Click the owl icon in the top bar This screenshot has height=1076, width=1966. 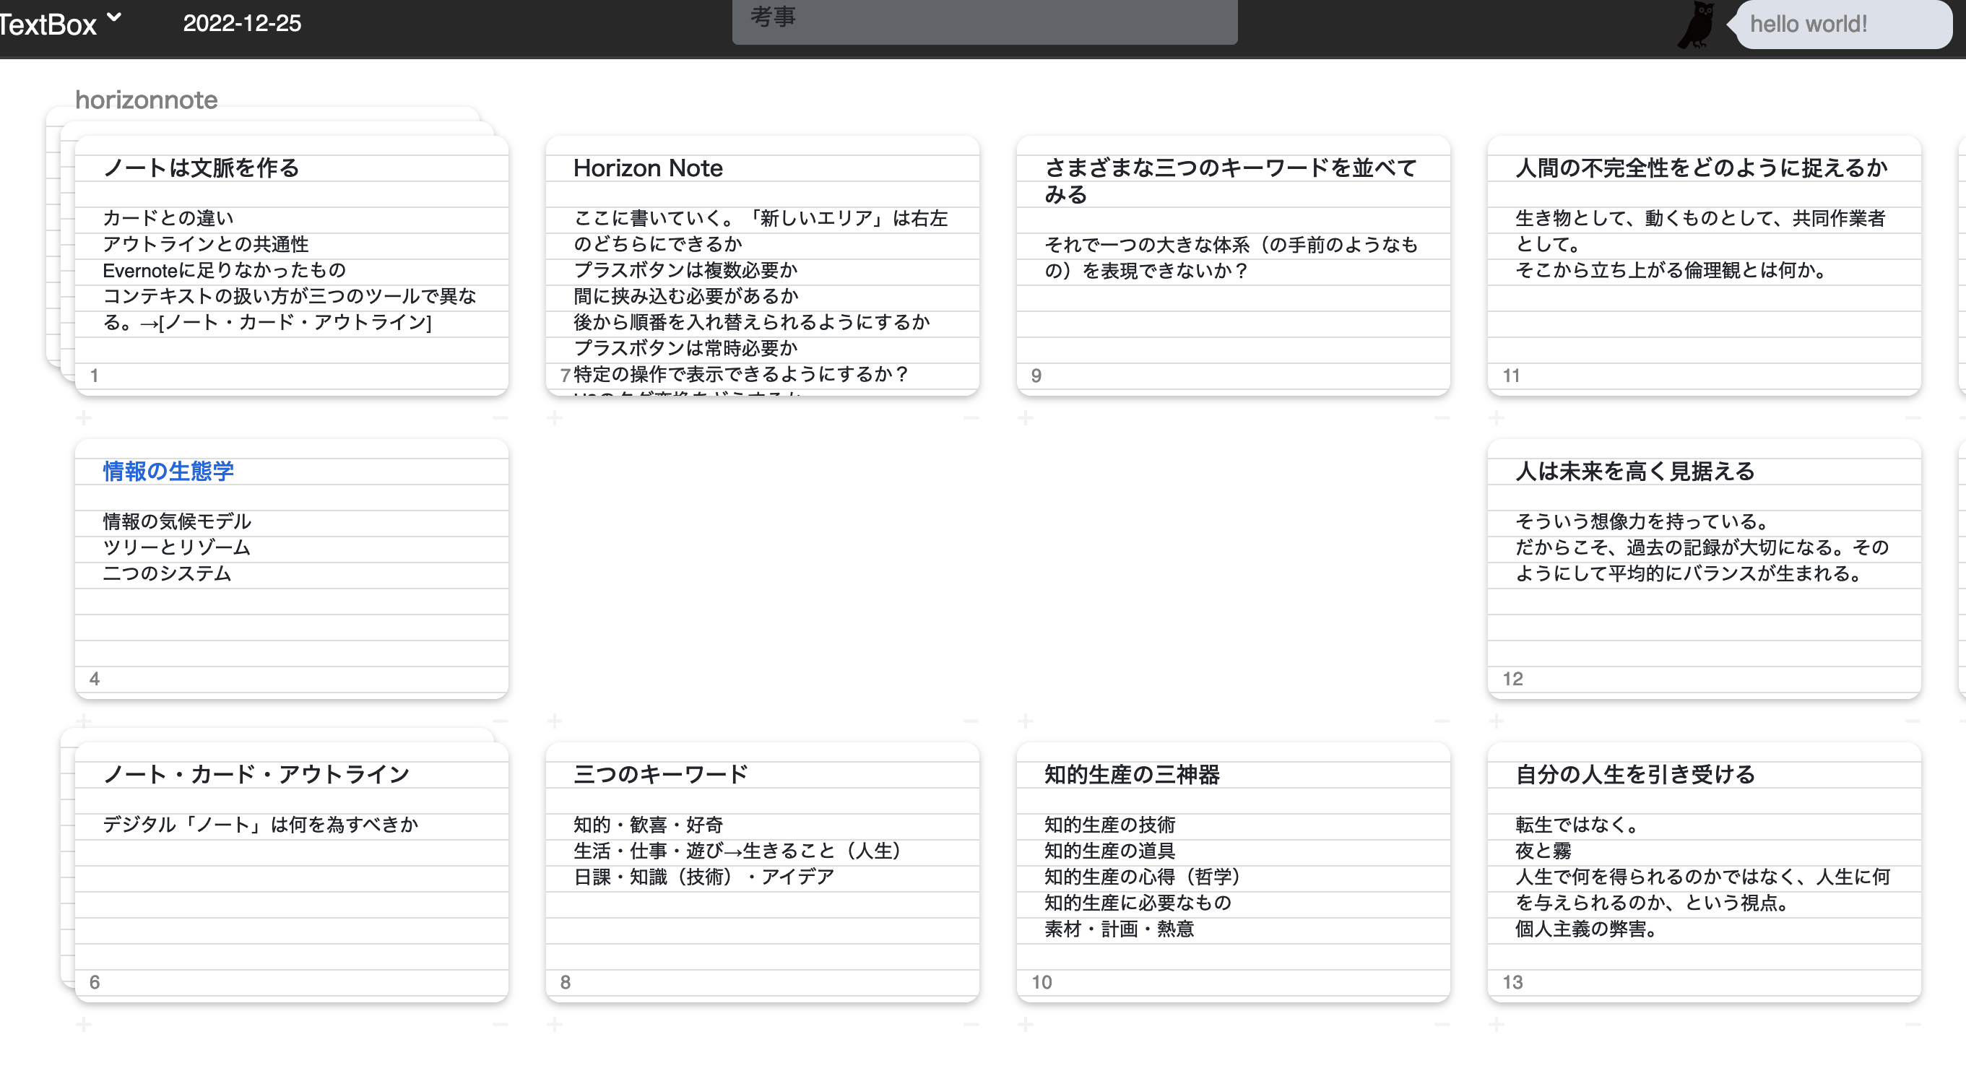click(x=1696, y=25)
